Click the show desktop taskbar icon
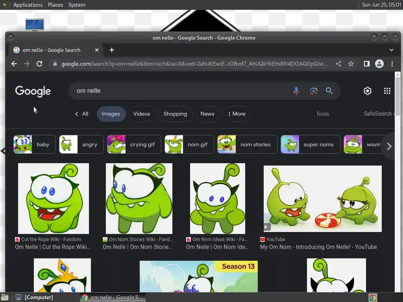403x302 pixels. click(x=5, y=297)
